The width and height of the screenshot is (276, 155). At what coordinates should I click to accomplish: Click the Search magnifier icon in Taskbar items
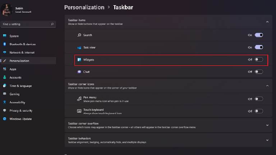tap(79, 35)
